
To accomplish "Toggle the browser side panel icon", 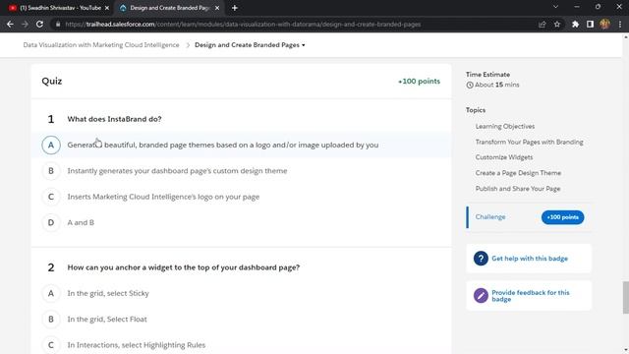I will click(590, 24).
